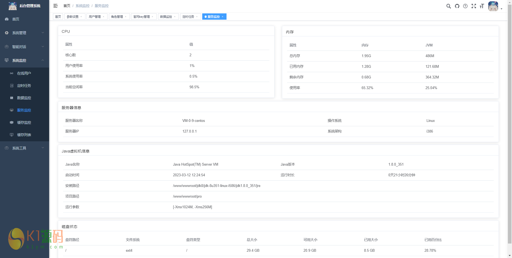Toggle fullscreen mode icon

click(474, 6)
